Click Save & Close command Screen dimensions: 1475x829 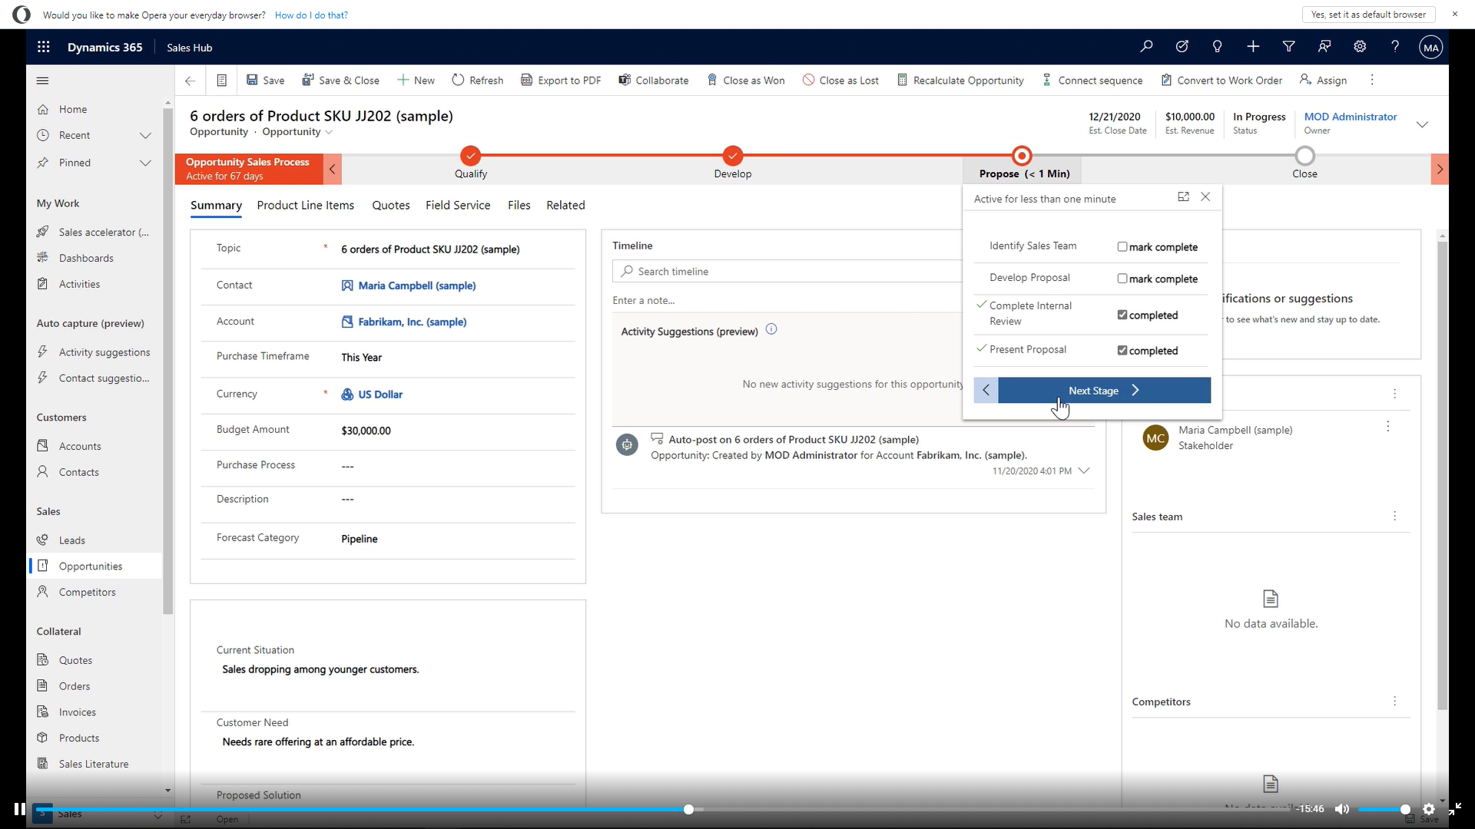pyautogui.click(x=340, y=81)
